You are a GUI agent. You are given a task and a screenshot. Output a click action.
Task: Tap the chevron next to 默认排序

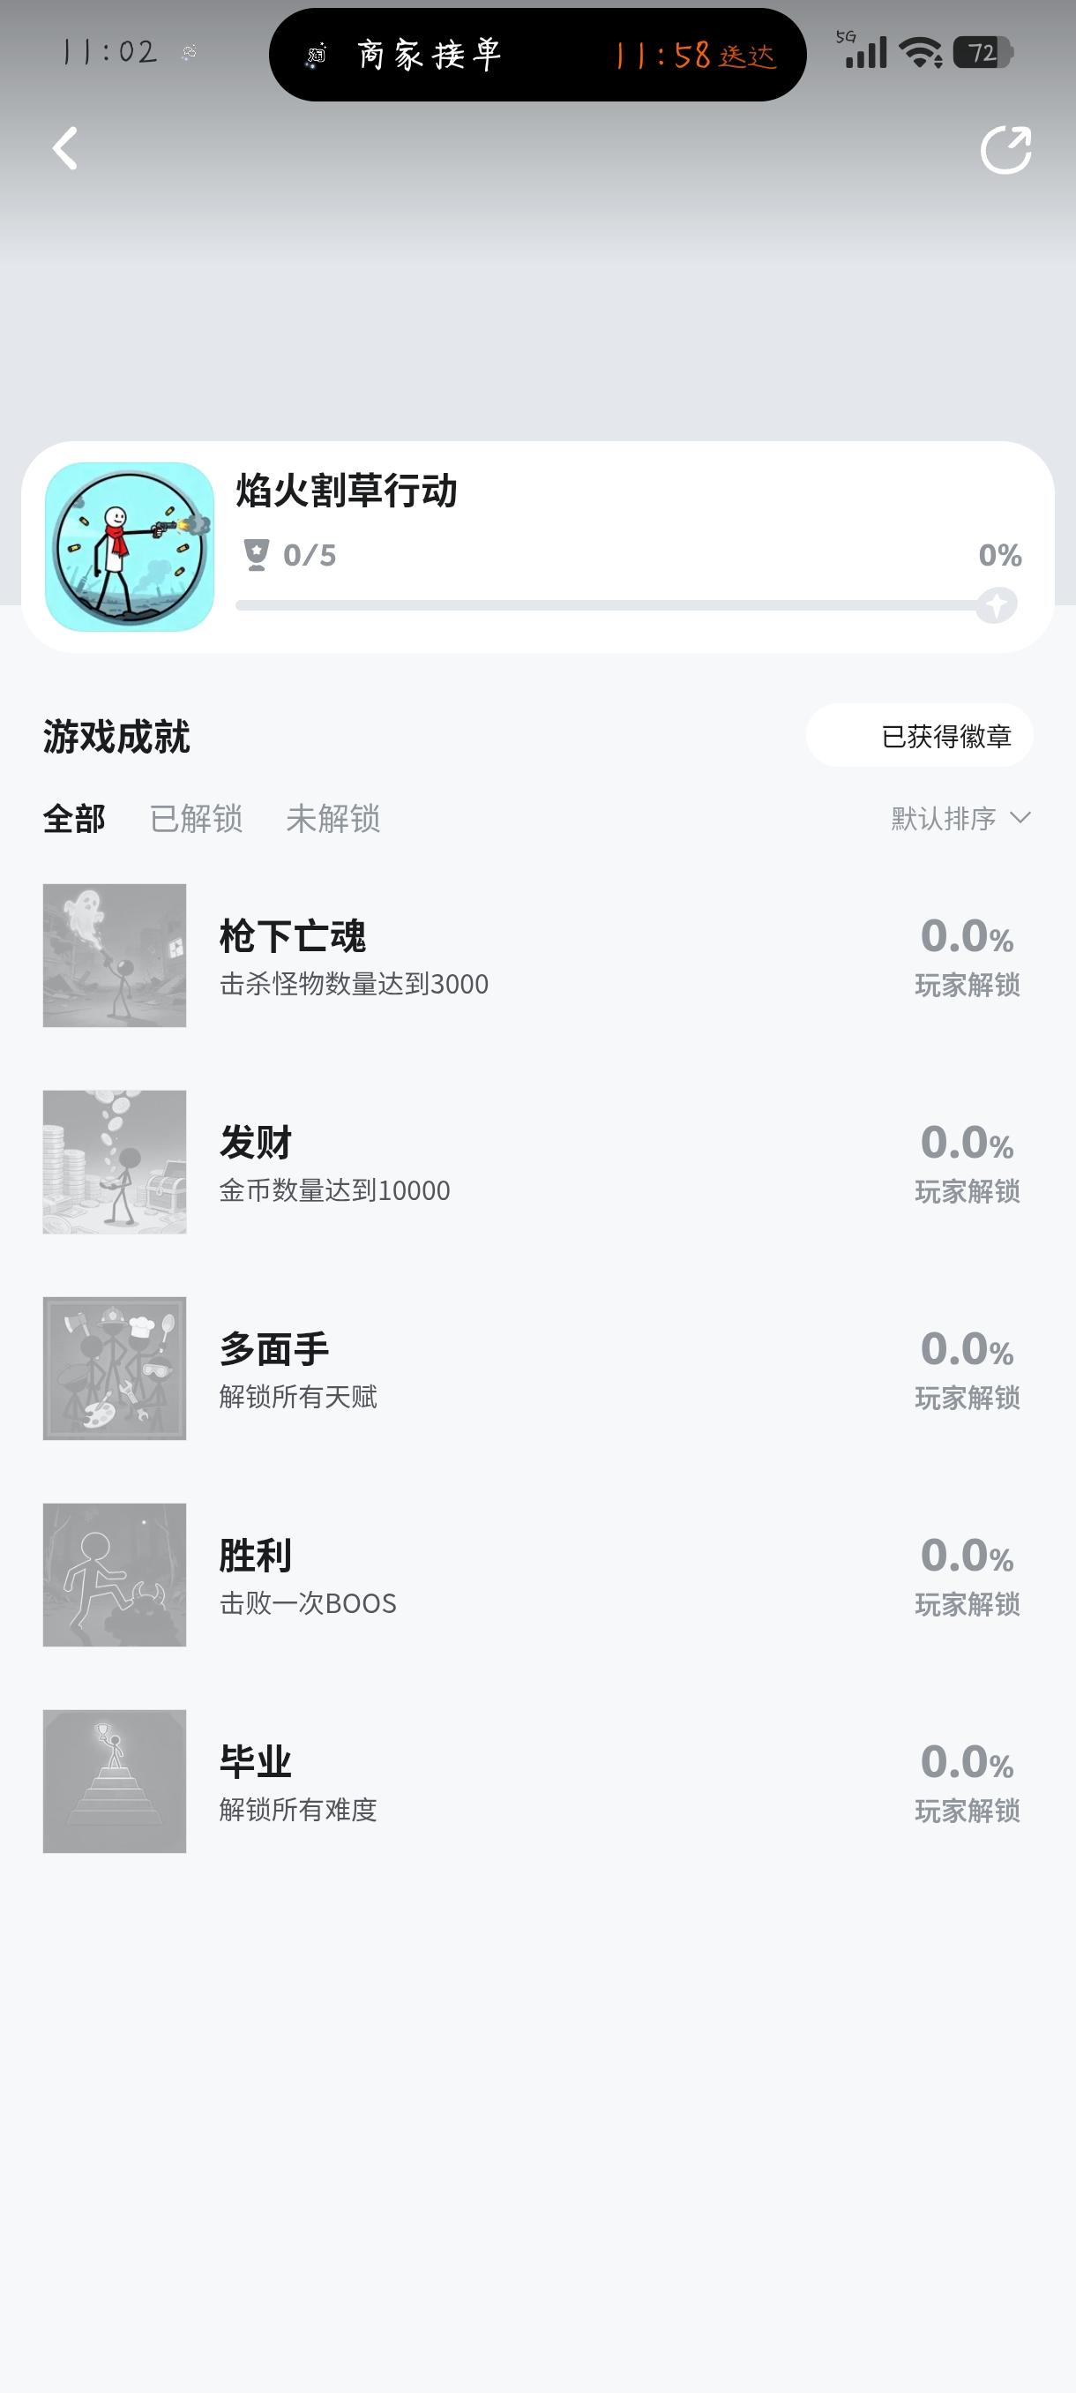tap(1020, 817)
